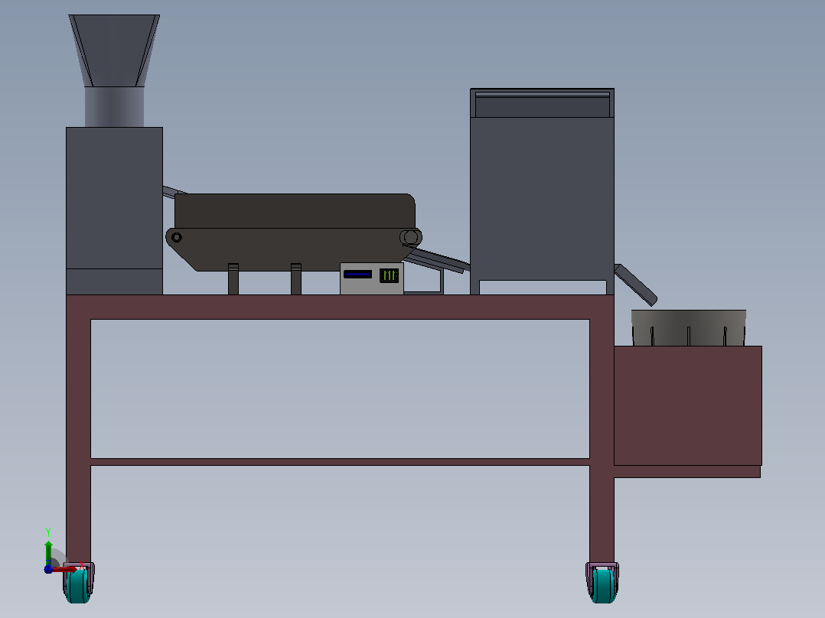
Task: Click the red X axis arrow
Action: pos(65,569)
